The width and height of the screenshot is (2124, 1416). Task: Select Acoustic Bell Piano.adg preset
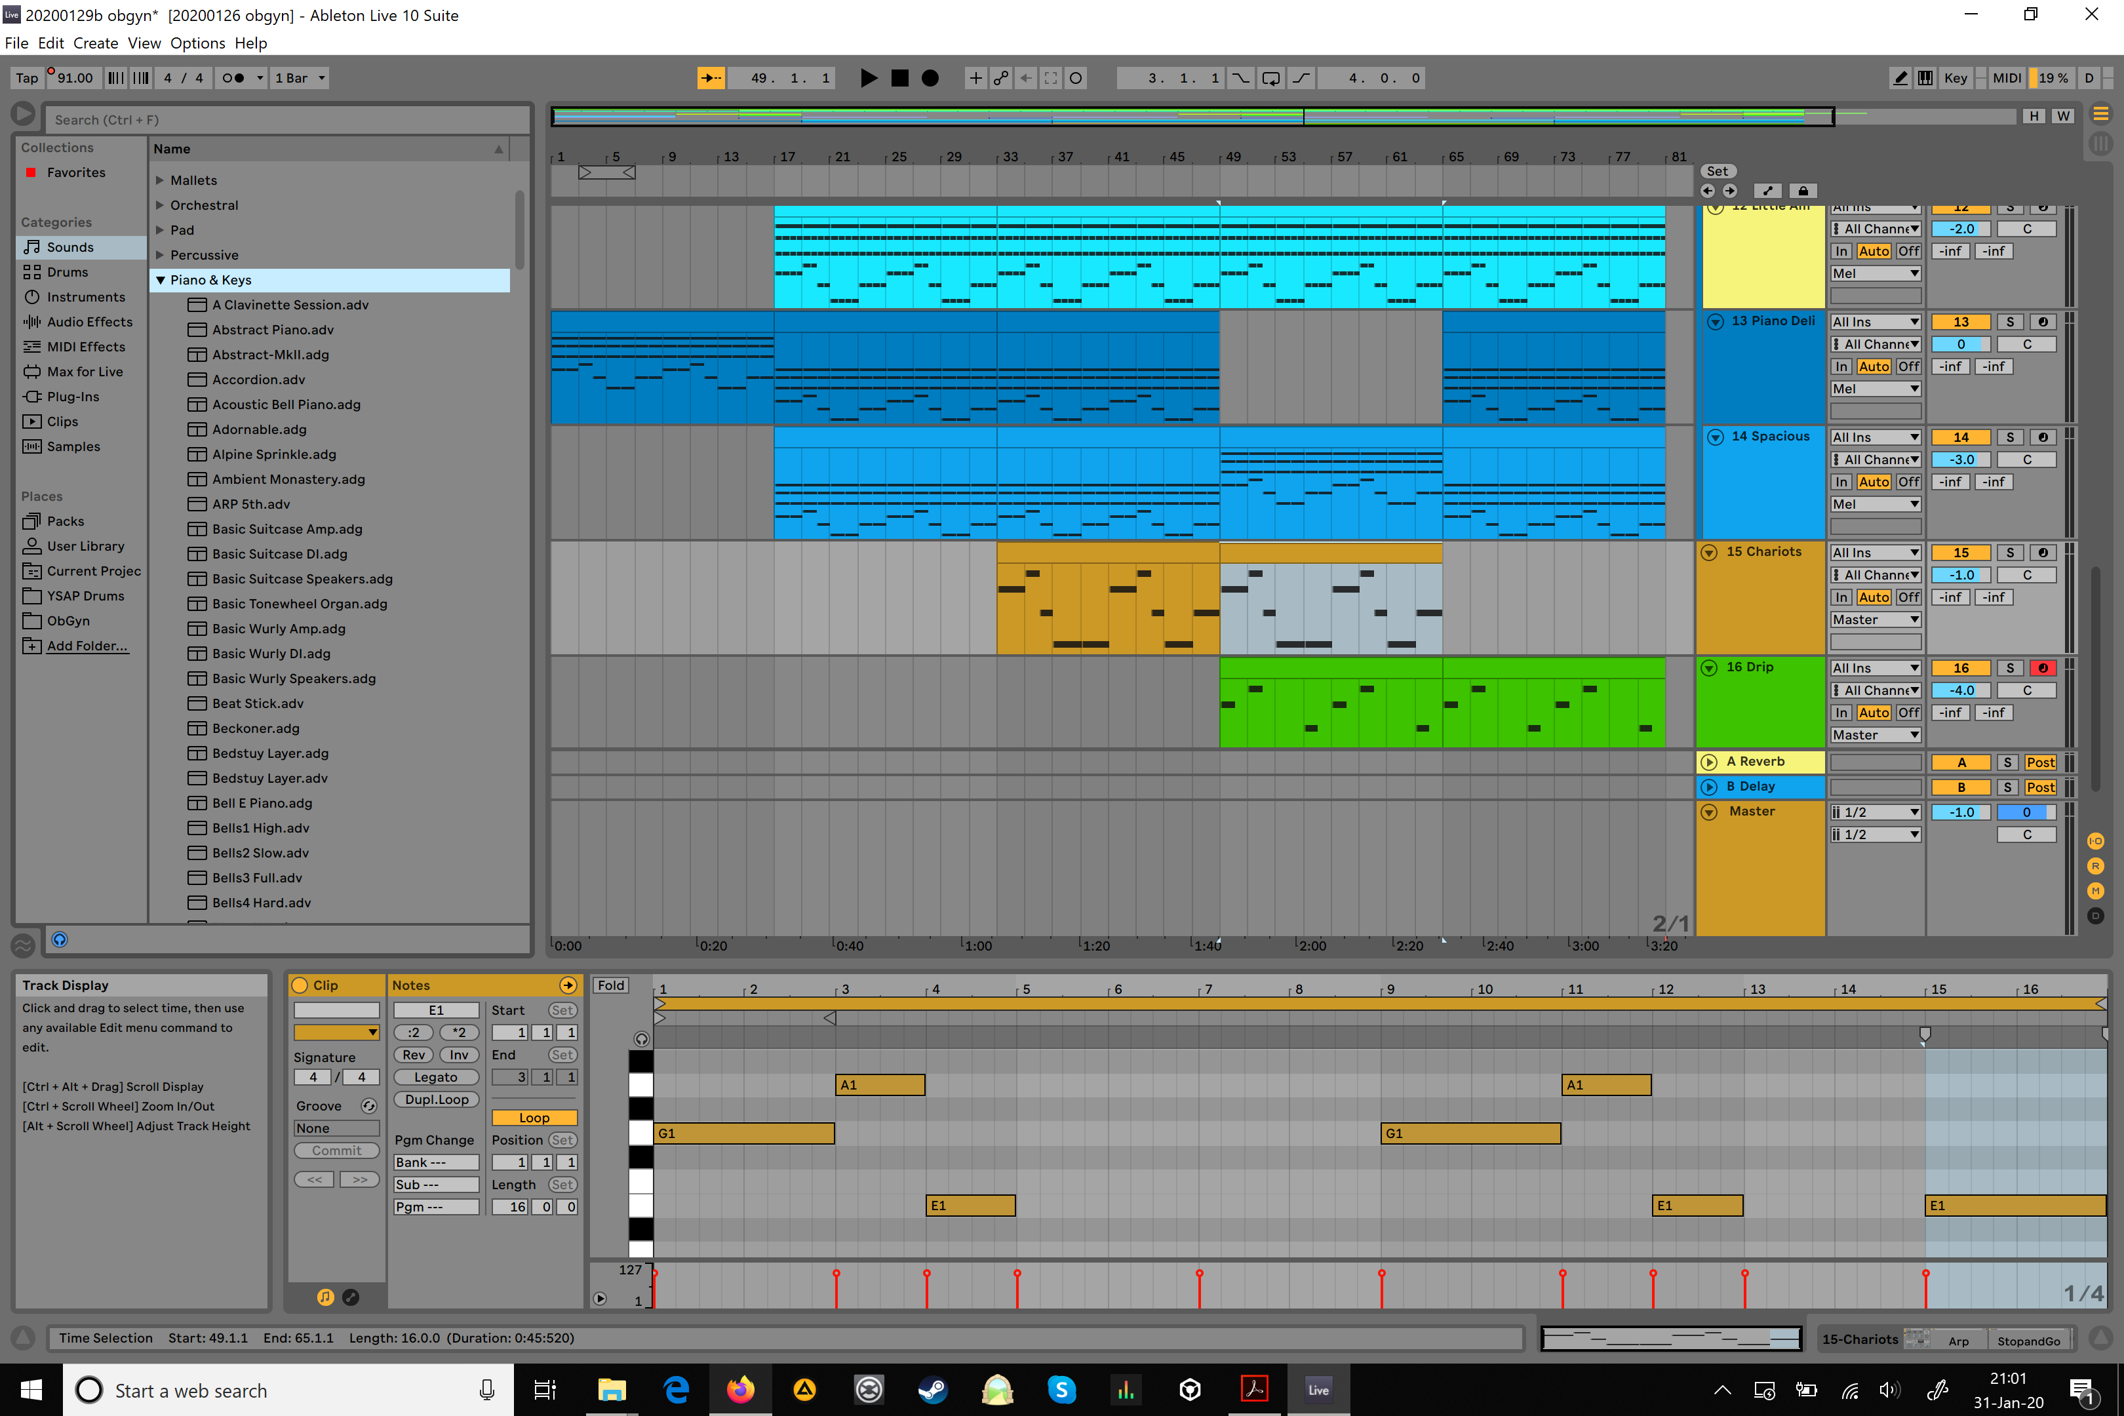click(286, 404)
